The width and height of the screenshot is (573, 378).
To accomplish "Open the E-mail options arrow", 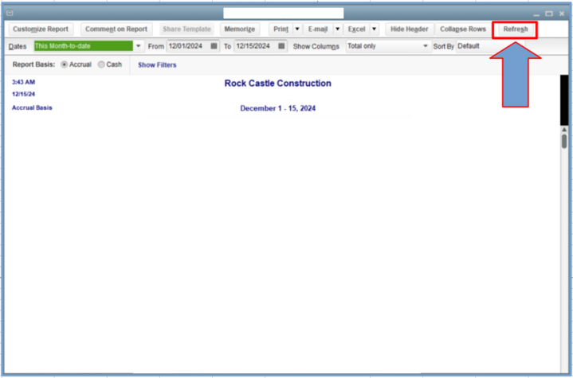I will pyautogui.click(x=338, y=29).
